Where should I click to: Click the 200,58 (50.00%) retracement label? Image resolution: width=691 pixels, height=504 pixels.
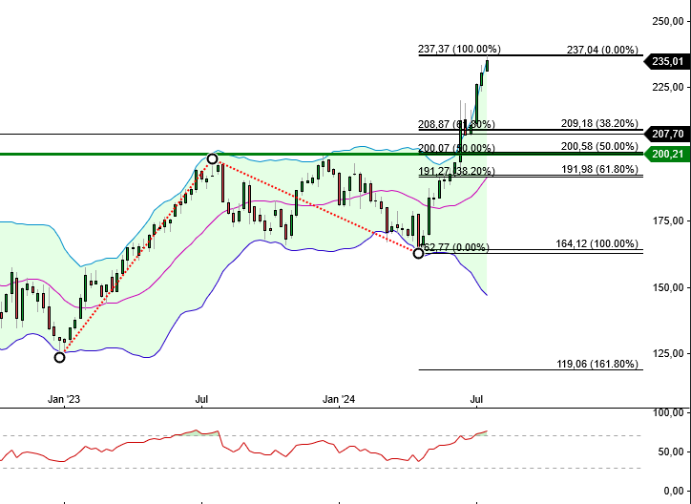tap(599, 146)
